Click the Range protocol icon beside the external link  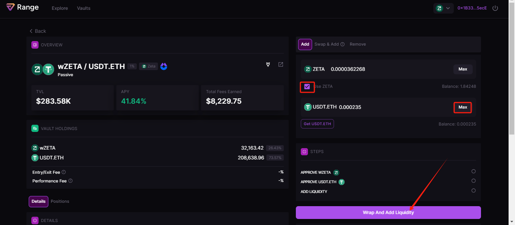(268, 64)
